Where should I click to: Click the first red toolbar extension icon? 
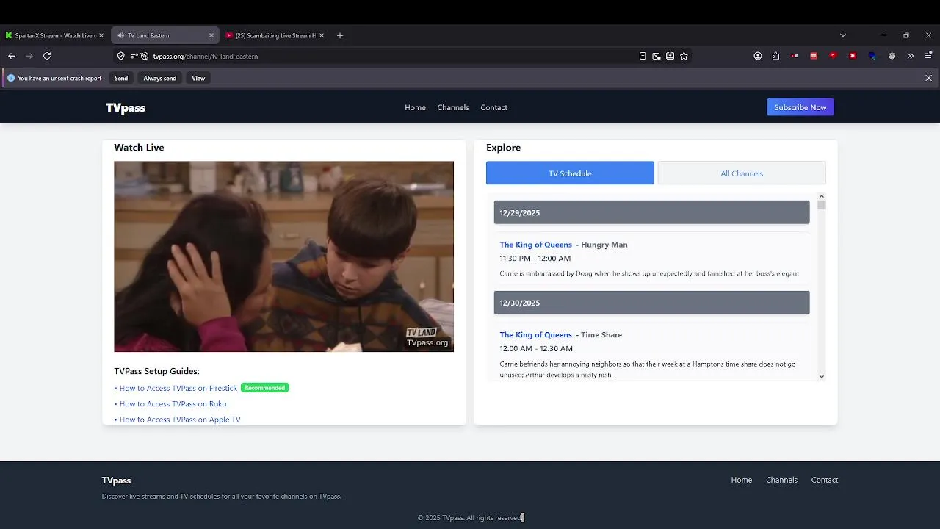pos(795,56)
